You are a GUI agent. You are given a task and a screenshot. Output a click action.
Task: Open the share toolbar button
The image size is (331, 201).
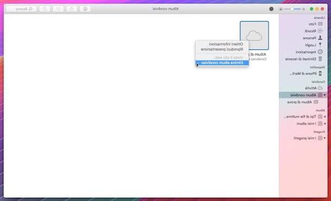coord(72,9)
